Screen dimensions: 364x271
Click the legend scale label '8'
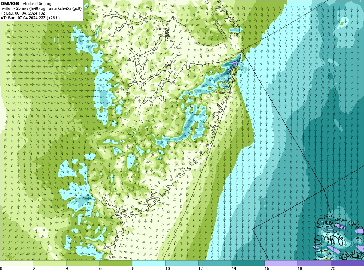(134, 268)
